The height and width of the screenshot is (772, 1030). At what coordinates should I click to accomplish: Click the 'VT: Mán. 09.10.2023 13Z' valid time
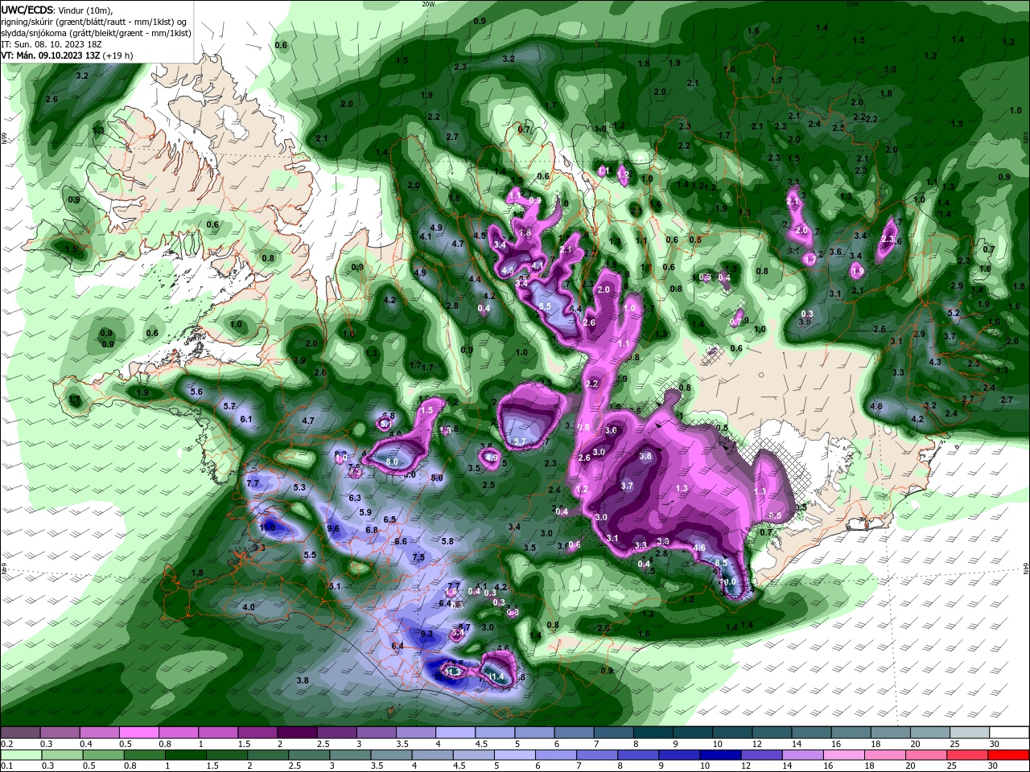point(51,55)
